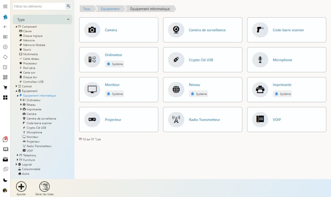331x197 pixels.
Task: Click the Filtrer les éléments input field
Action: point(39,6)
